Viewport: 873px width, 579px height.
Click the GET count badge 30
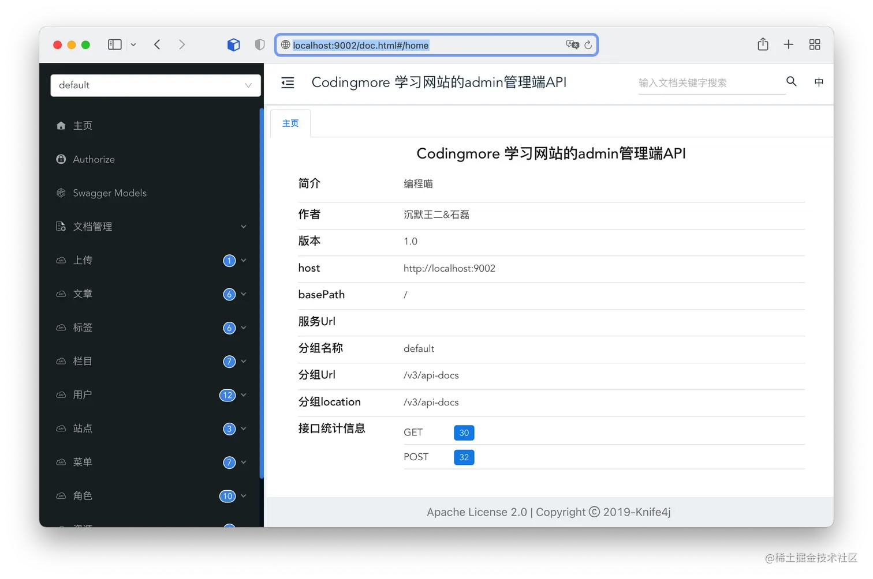pyautogui.click(x=464, y=433)
